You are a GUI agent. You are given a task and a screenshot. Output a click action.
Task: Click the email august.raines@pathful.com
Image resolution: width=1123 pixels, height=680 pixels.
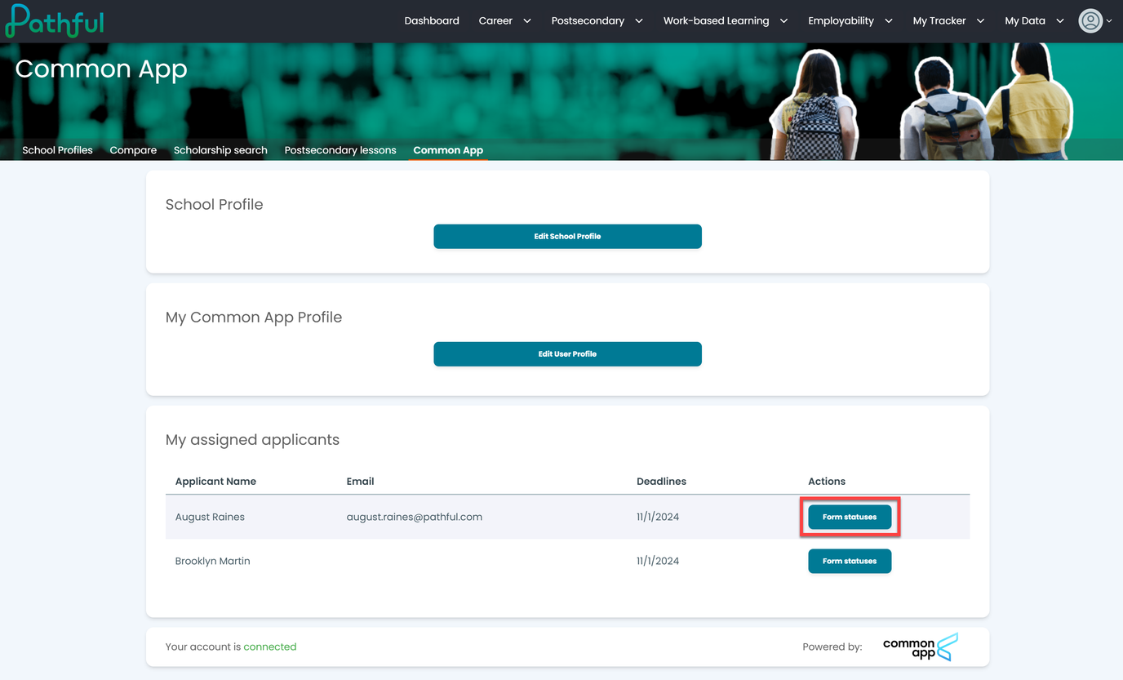414,517
